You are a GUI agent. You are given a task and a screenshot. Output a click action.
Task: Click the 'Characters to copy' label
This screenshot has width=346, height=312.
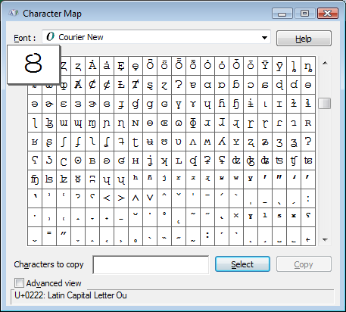(x=48, y=264)
